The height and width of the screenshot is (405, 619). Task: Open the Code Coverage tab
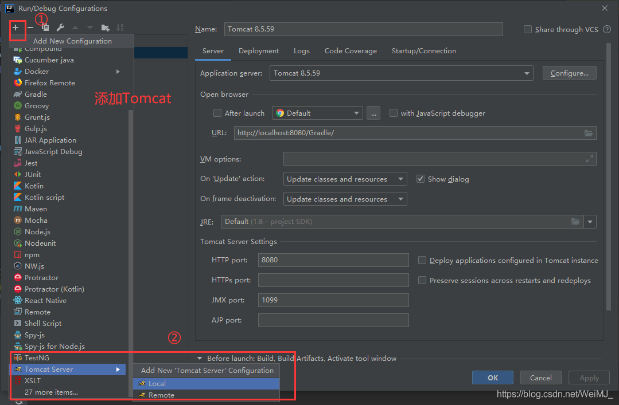pyautogui.click(x=351, y=51)
